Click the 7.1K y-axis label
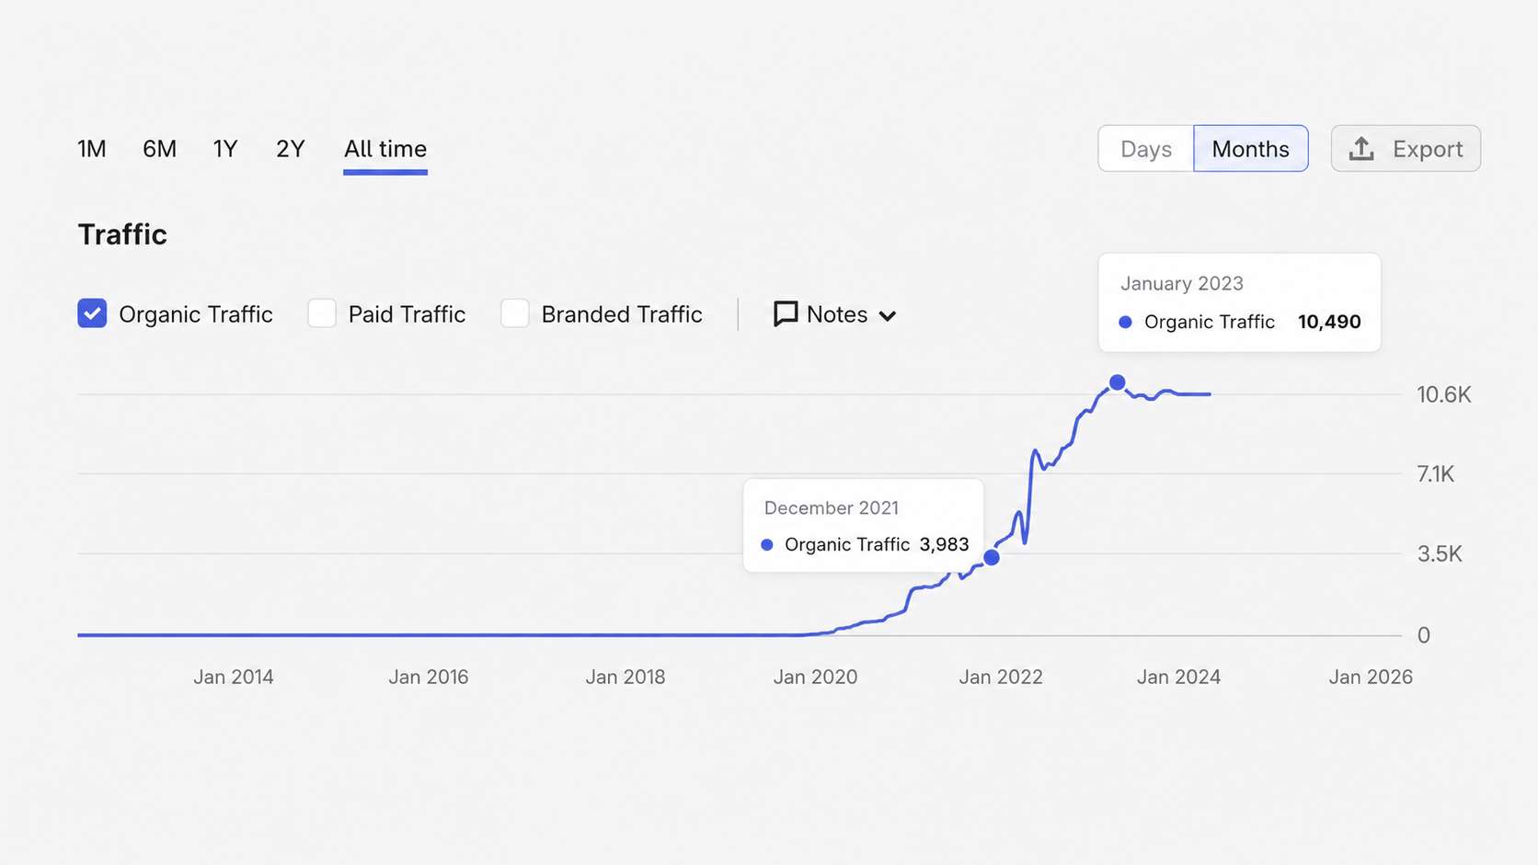 [x=1436, y=474]
